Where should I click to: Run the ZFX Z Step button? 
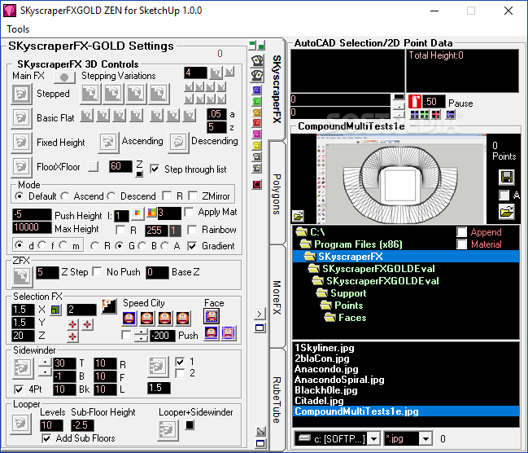coord(23,277)
